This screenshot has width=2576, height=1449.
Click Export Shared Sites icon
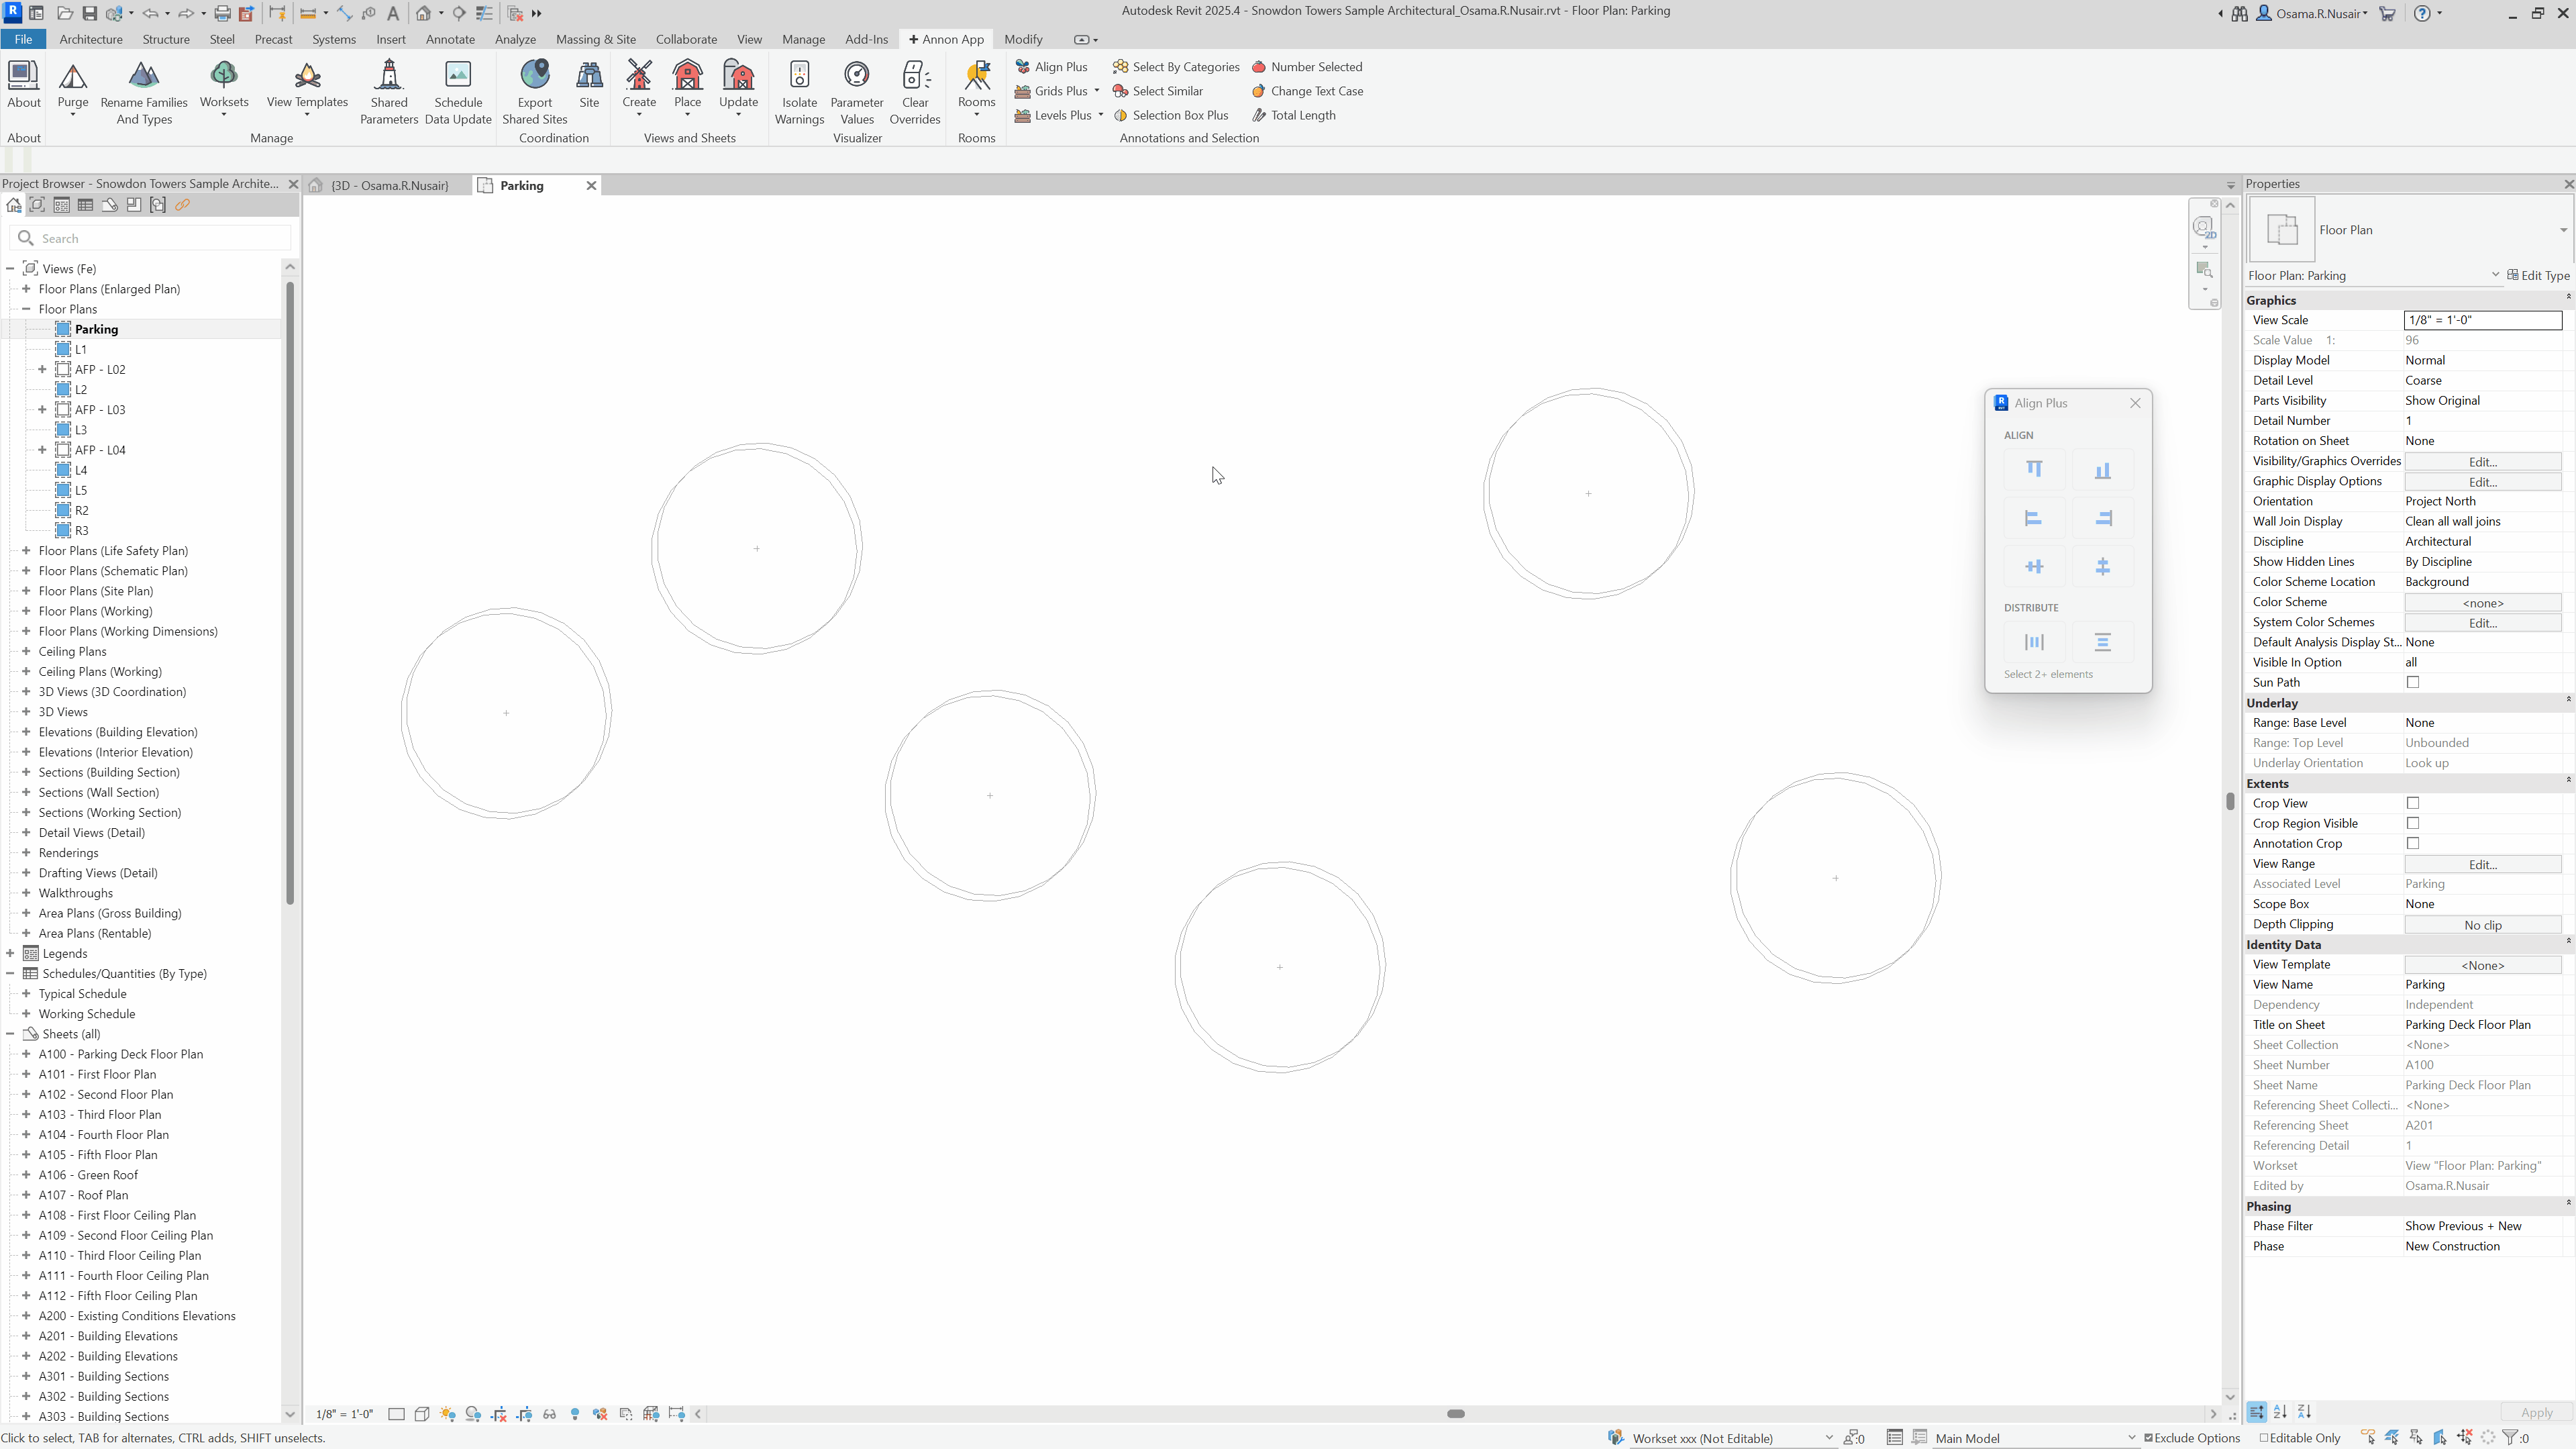[x=535, y=75]
